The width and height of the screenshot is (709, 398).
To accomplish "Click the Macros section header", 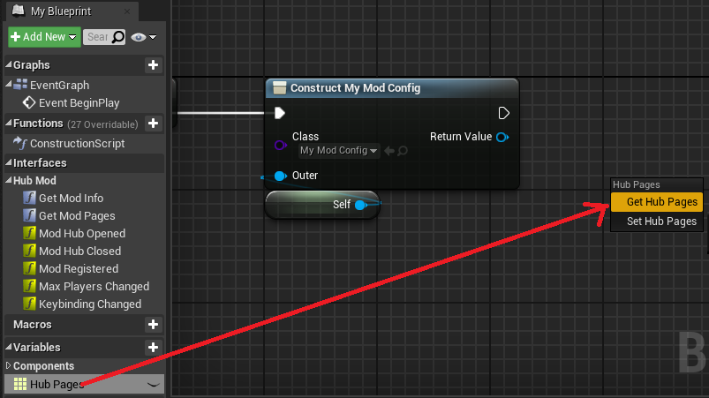I will [84, 325].
